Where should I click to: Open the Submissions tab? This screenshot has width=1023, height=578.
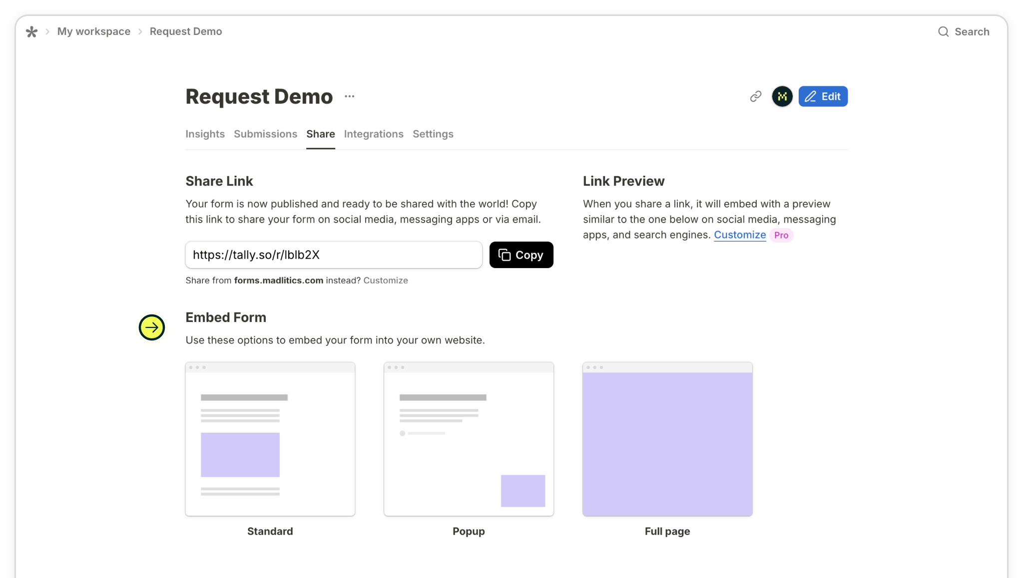coord(265,134)
